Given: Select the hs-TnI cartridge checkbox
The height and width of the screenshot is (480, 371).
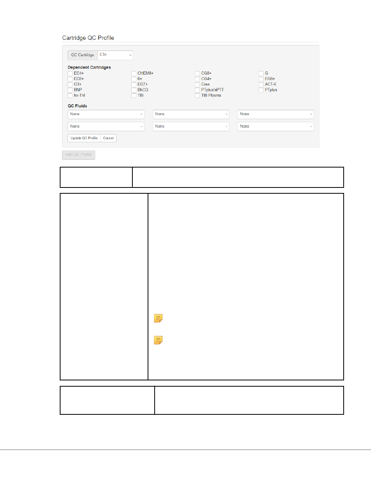Looking at the screenshot, I should click(x=70, y=95).
